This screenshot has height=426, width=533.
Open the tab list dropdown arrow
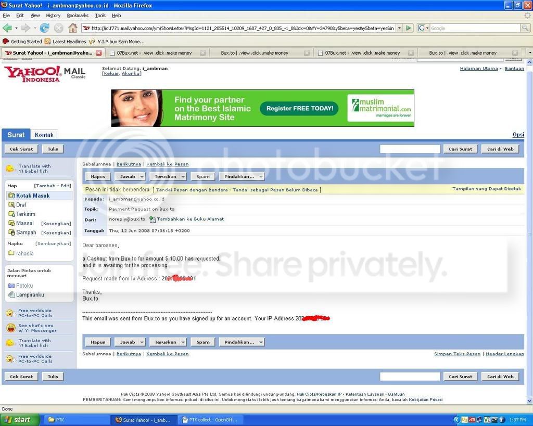pyautogui.click(x=529, y=53)
